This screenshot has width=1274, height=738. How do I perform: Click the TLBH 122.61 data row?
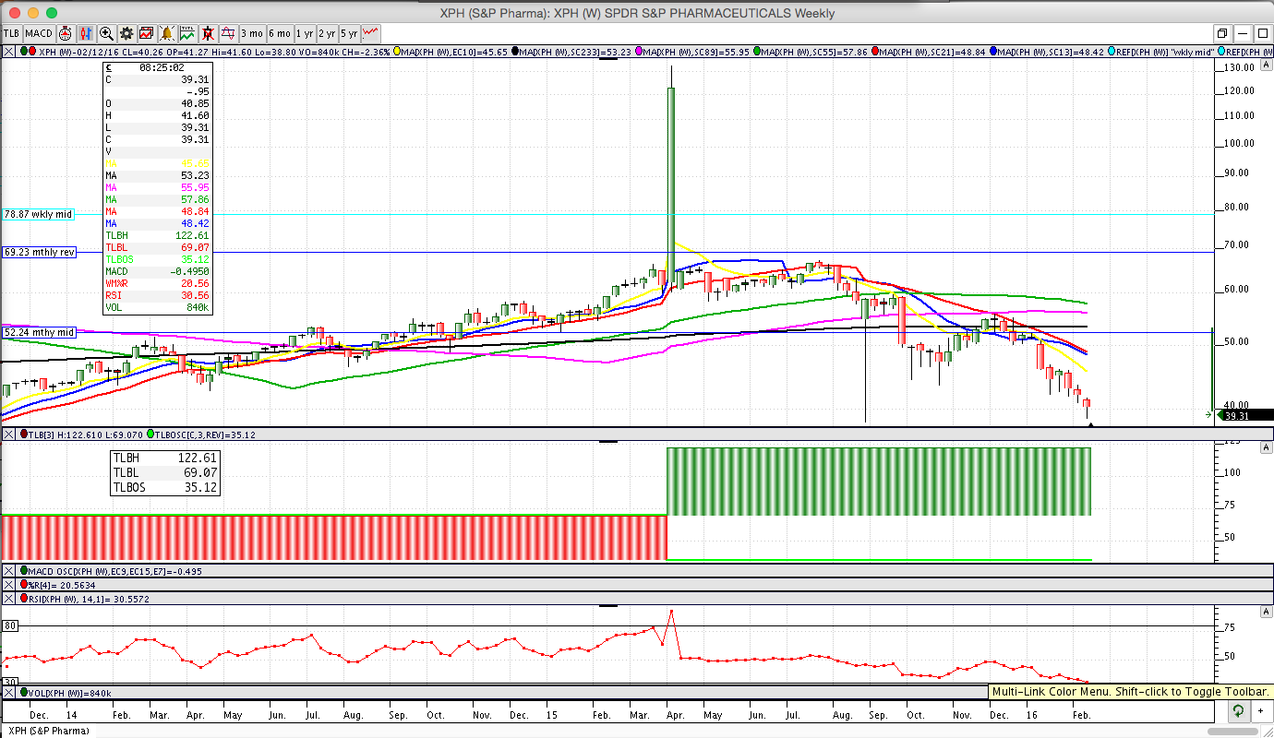click(x=164, y=458)
